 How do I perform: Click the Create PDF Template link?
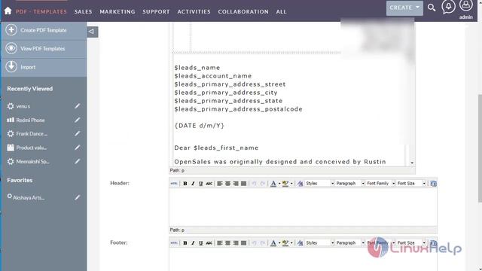pyautogui.click(x=44, y=30)
